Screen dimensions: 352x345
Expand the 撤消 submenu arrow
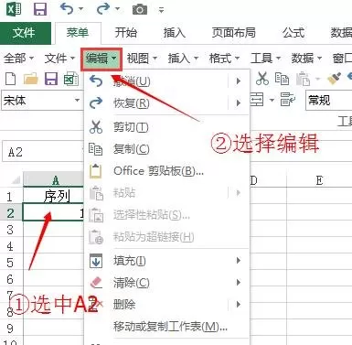239,81
